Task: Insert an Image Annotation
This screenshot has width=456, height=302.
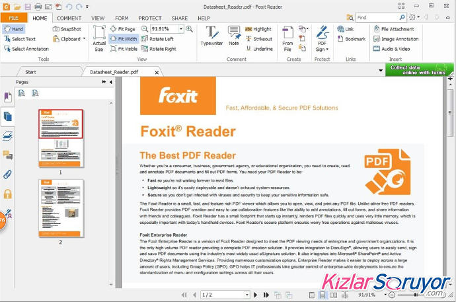Action: (x=396, y=39)
